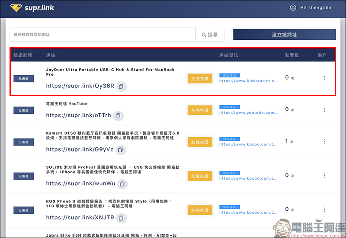Open short link https://supr.link/G9yVz

tap(80, 149)
